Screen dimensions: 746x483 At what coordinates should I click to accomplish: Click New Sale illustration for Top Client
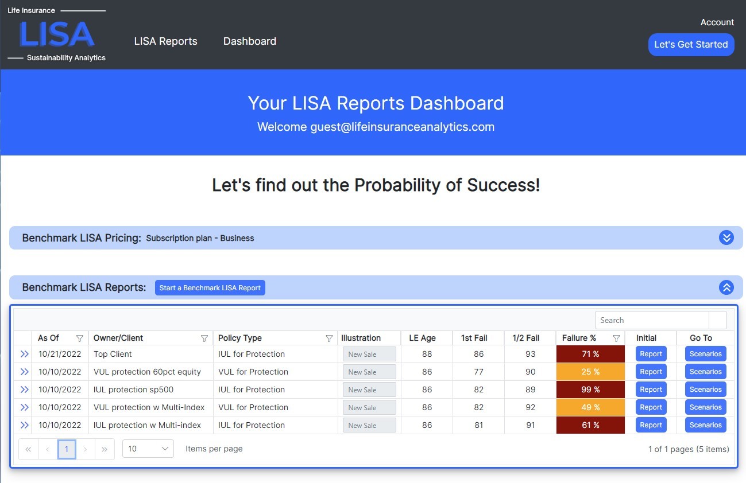click(x=369, y=355)
